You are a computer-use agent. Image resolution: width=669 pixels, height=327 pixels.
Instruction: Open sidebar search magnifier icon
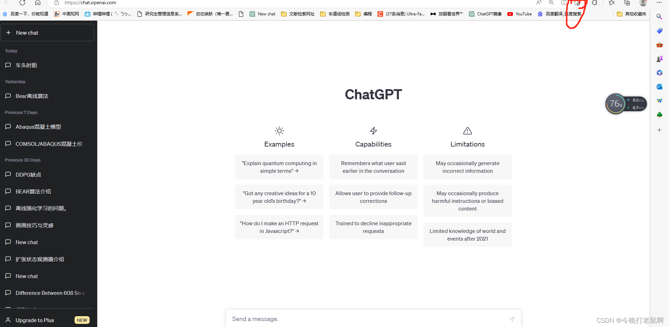659,17
